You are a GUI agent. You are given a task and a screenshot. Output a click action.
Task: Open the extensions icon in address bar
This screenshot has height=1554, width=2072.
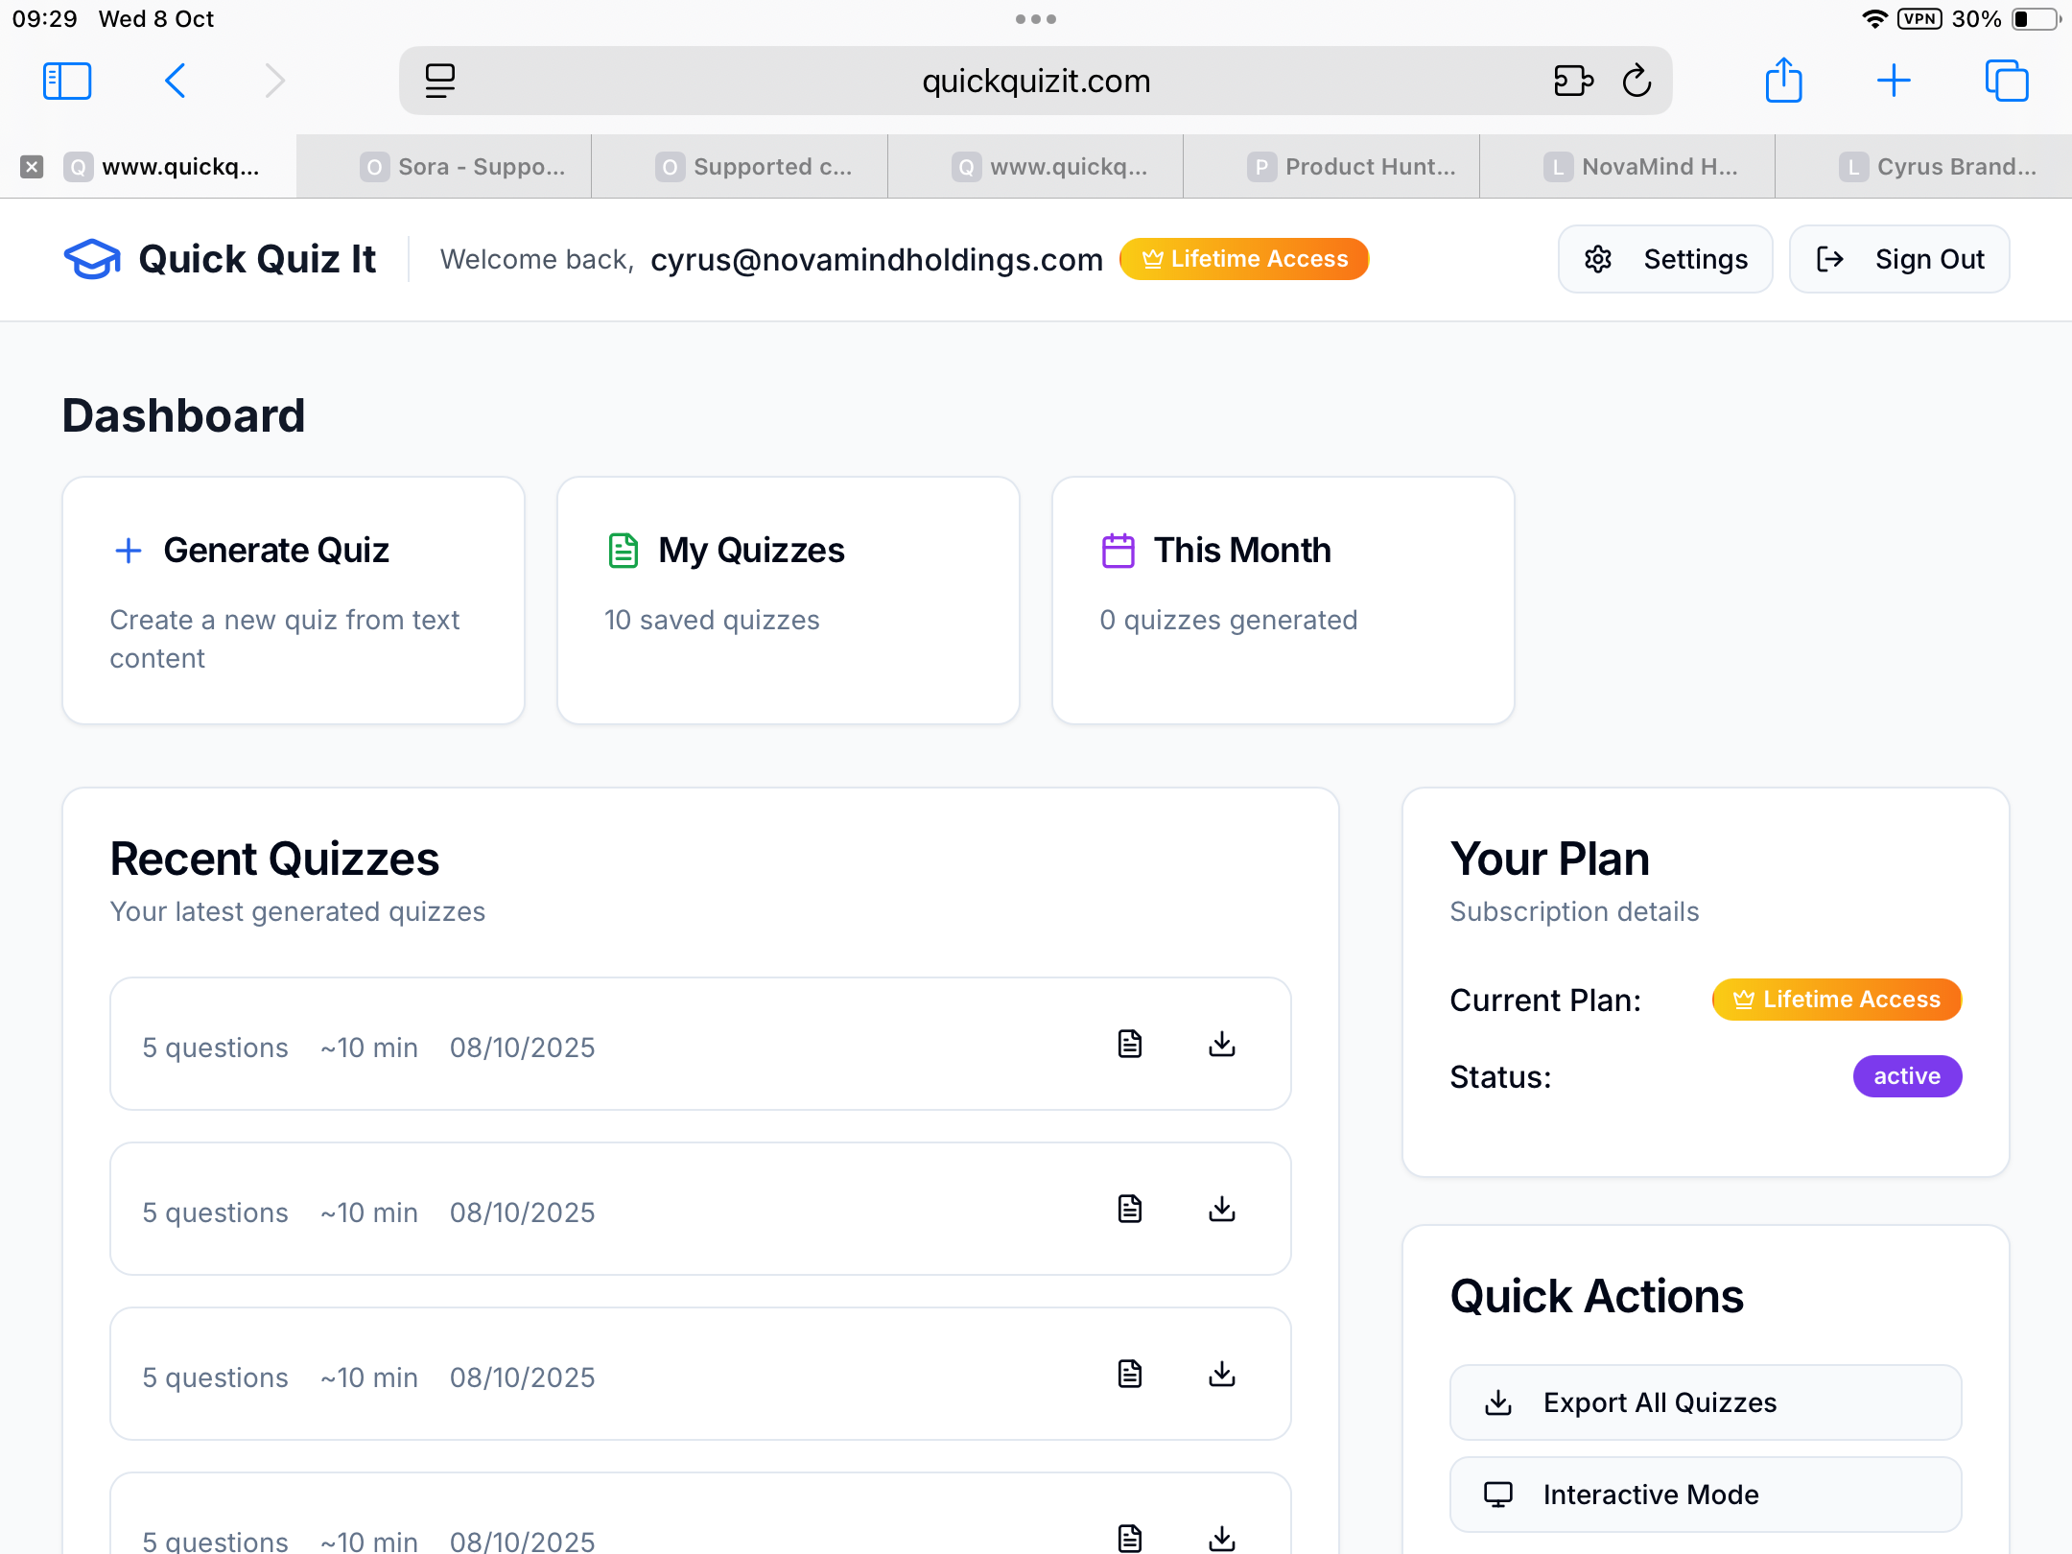(1573, 82)
